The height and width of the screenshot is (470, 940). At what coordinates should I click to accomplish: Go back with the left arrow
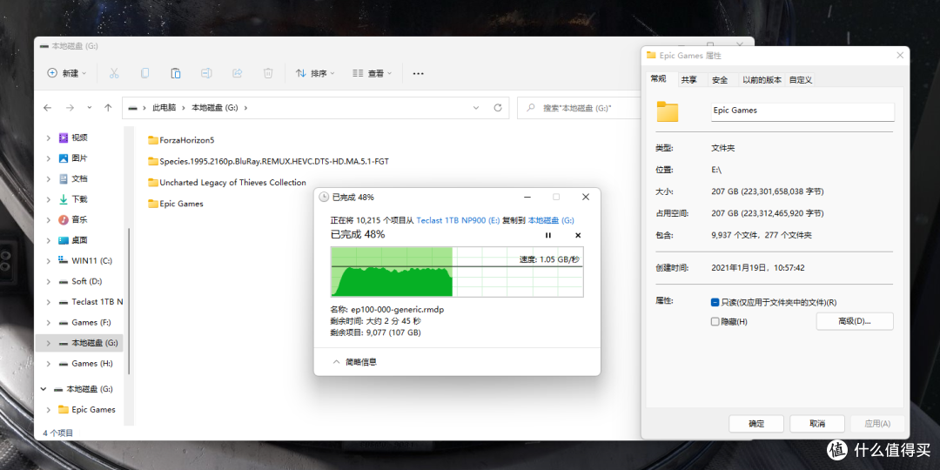coord(48,108)
